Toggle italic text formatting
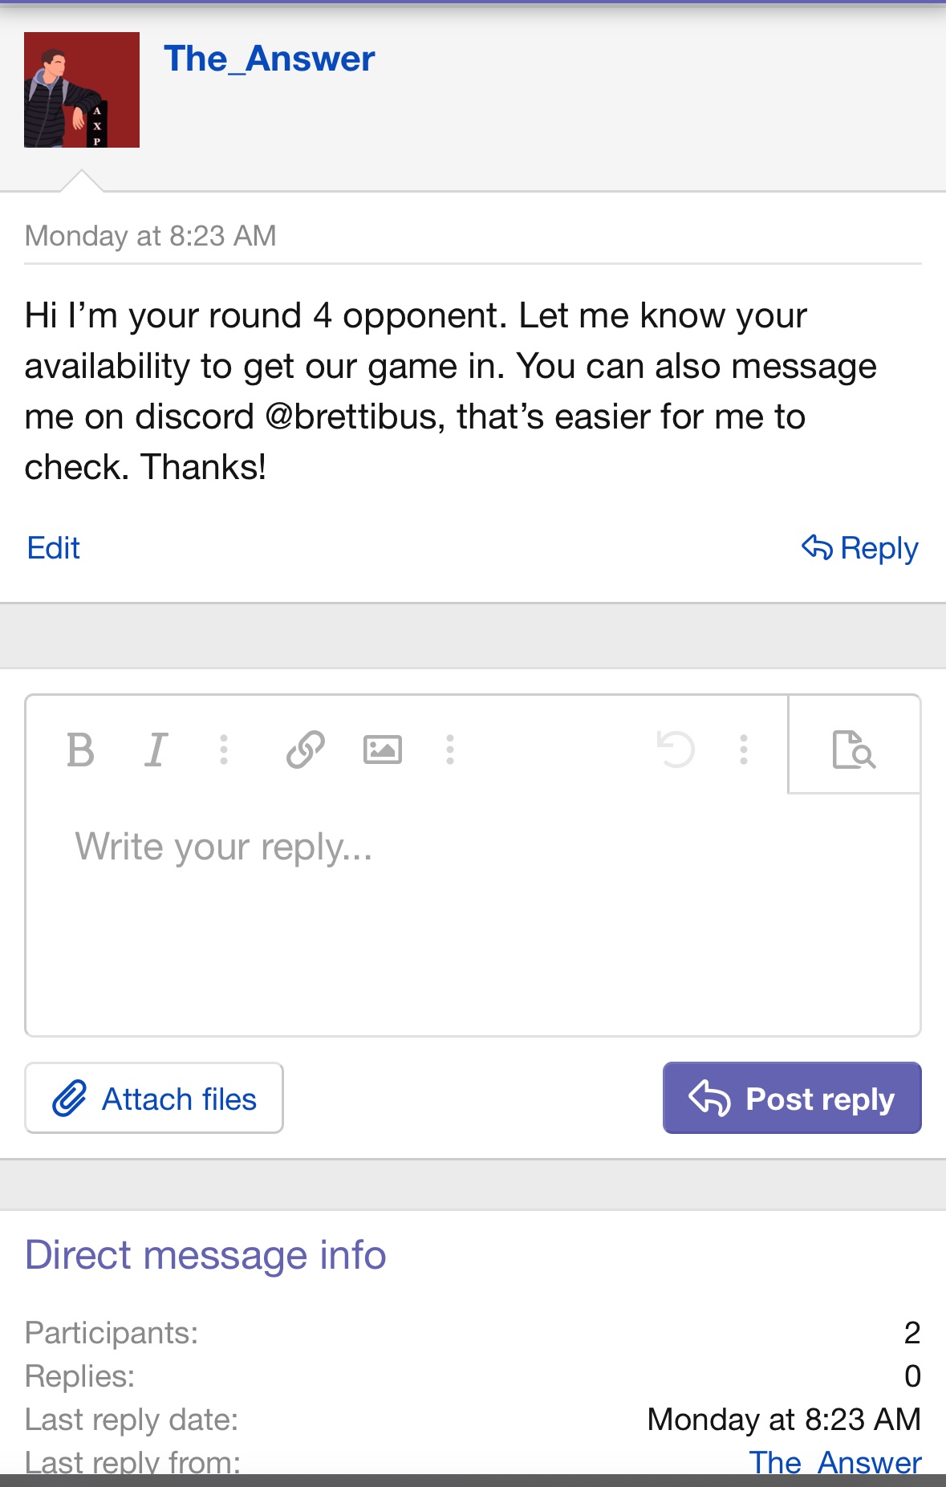The height and width of the screenshot is (1487, 946). tap(156, 750)
